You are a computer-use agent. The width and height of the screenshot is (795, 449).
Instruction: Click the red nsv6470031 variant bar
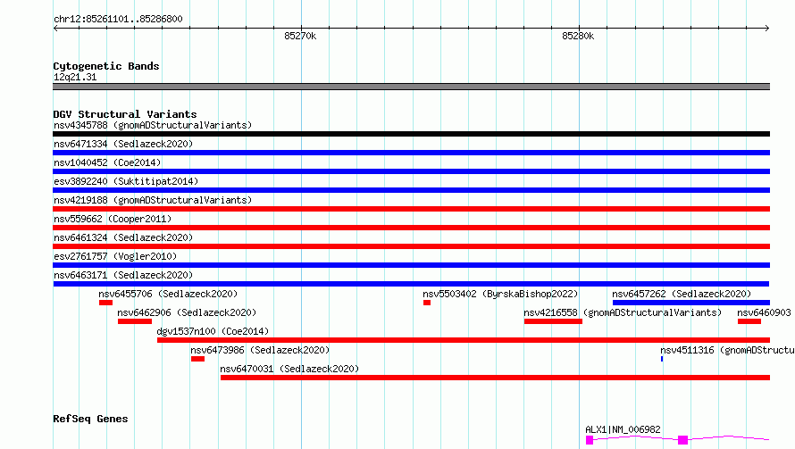tap(496, 378)
